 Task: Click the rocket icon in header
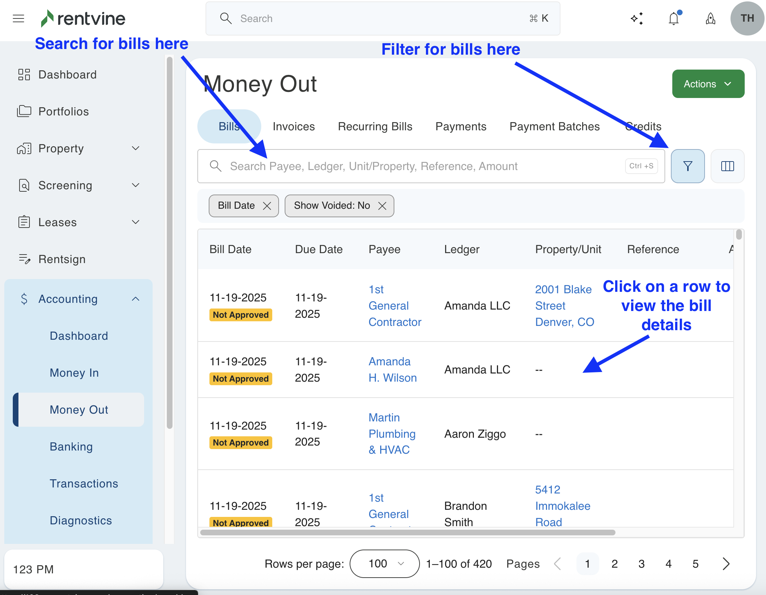coord(710,18)
